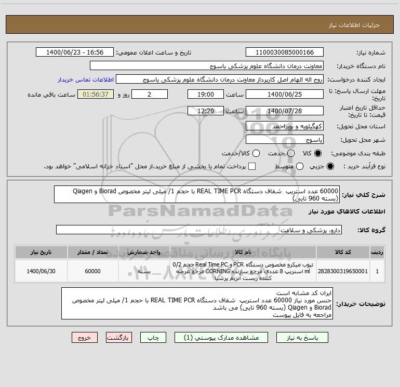Viewport: 400px width, 387px height.
Task: Click the buyer organization name field
Action: [x=207, y=65]
